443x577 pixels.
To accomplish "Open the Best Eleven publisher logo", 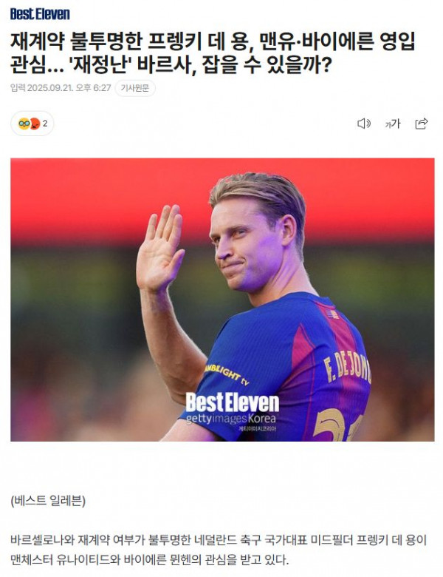I will pos(40,14).
